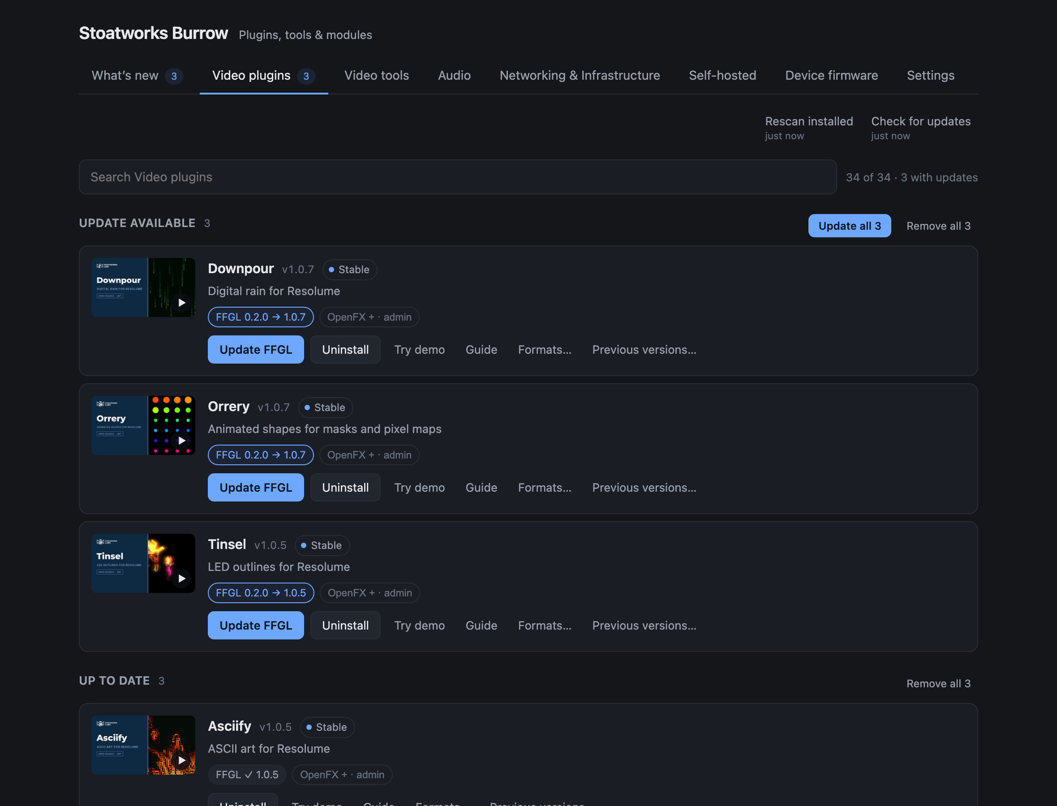Open Formats... for Tinsel
1057x806 pixels.
click(545, 626)
